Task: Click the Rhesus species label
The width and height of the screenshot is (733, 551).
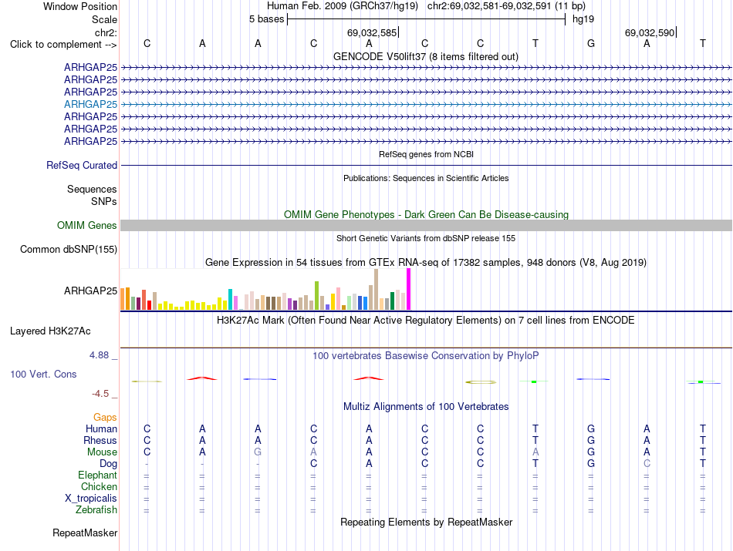Action: point(100,440)
